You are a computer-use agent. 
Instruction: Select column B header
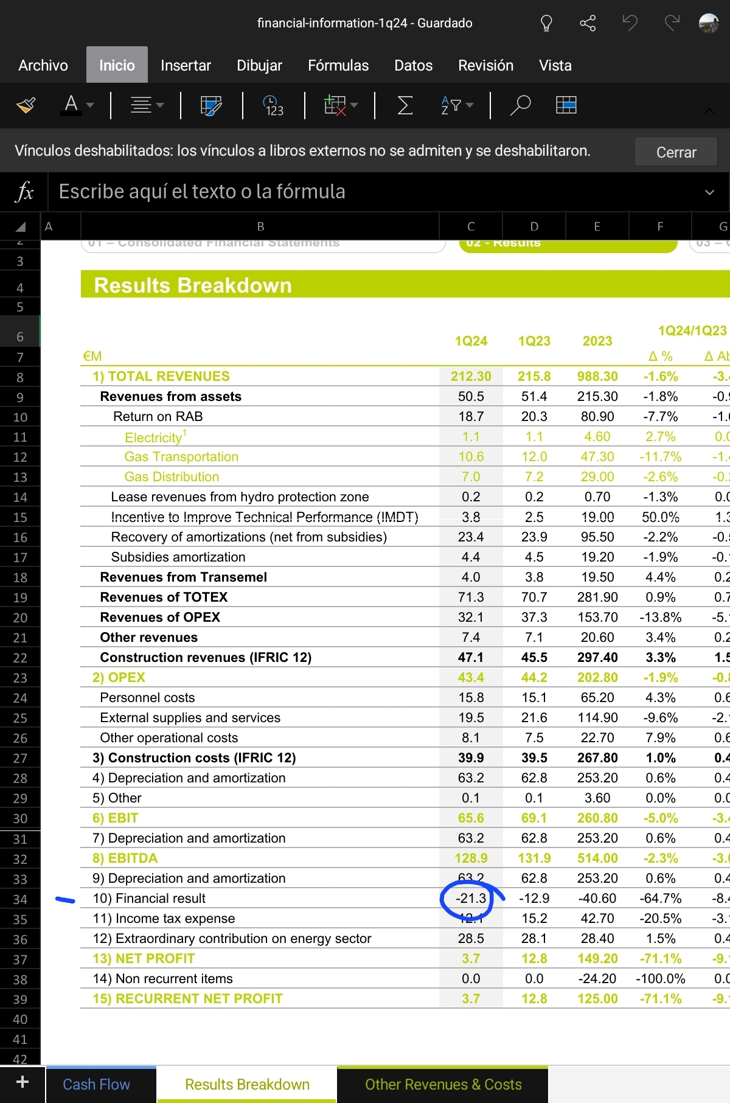[x=260, y=226]
